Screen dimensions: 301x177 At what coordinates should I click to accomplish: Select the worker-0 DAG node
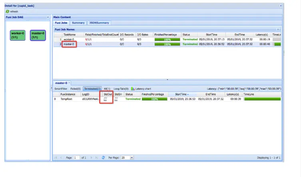click(18, 35)
